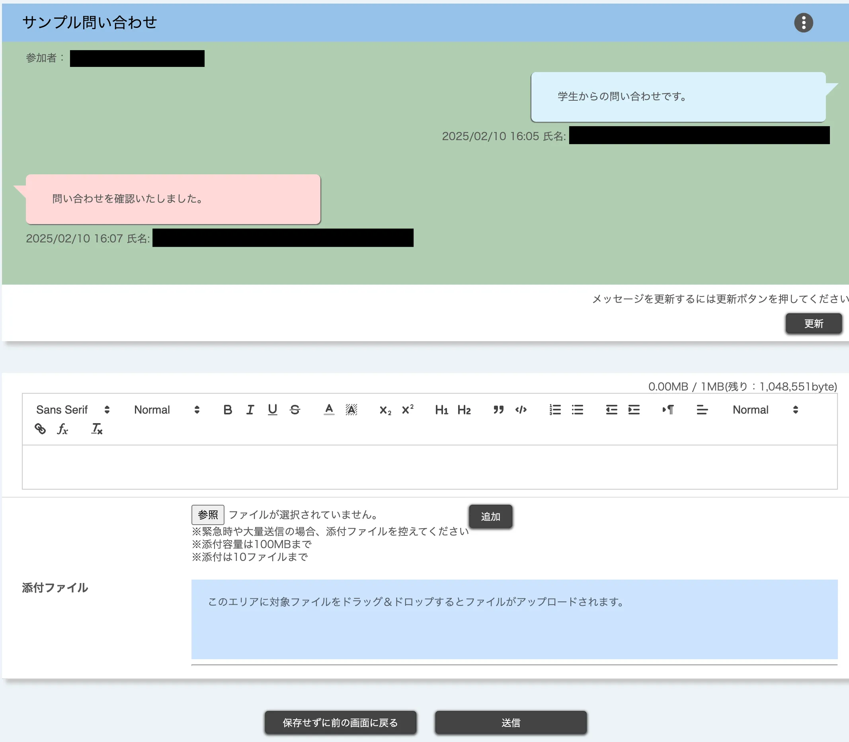The height and width of the screenshot is (742, 849).
Task: Click the 更新 refresh button
Action: 814,323
